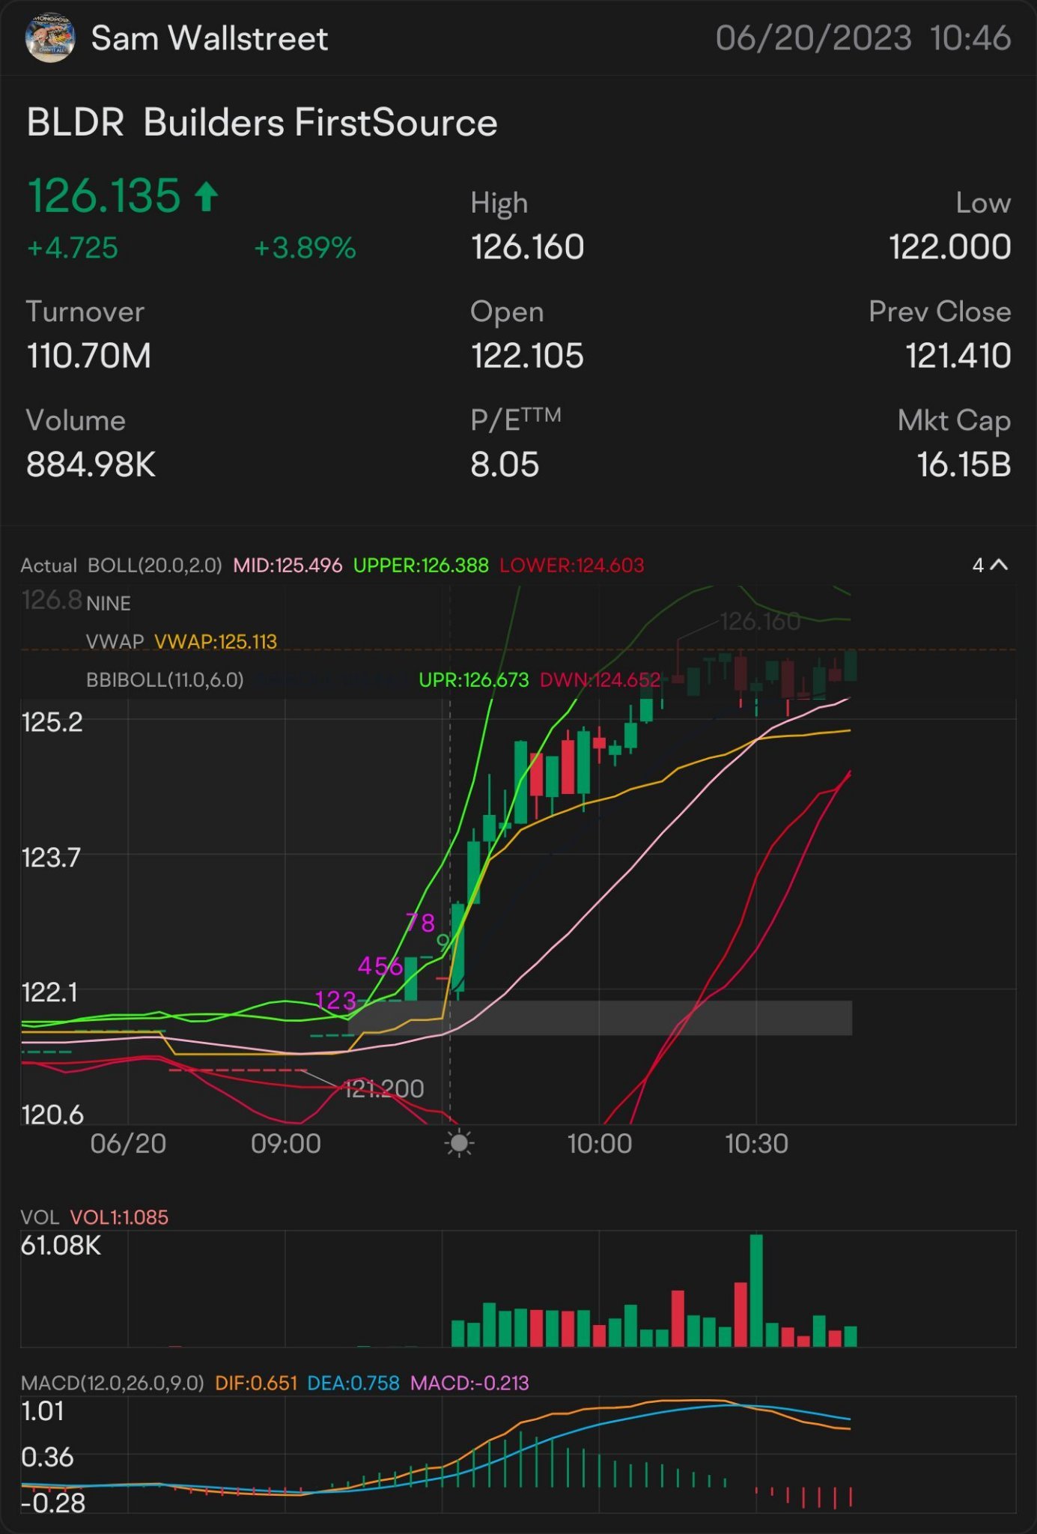Tap the 09:00 time axis label
The width and height of the screenshot is (1037, 1534).
click(286, 1144)
